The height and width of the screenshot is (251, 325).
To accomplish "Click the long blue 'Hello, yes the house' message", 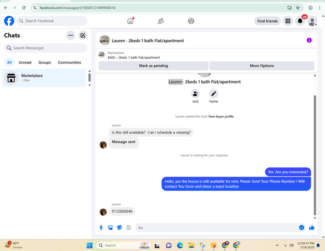I will pos(236,184).
